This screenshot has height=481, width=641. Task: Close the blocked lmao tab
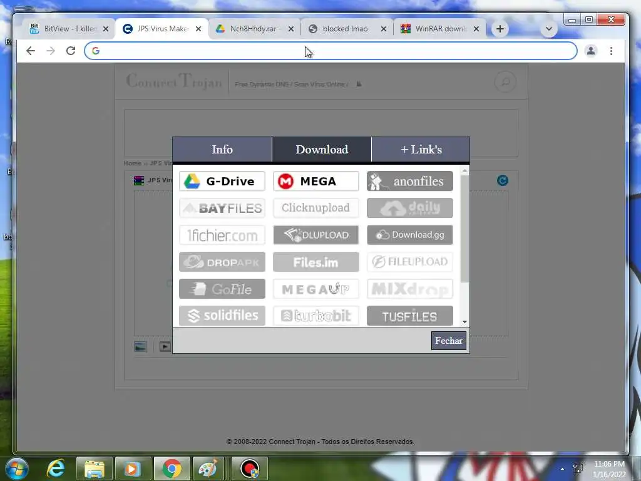[384, 29]
